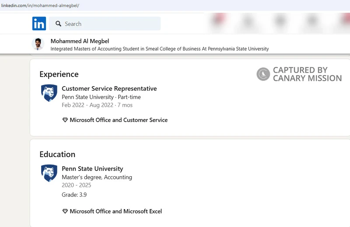This screenshot has height=227, width=350.
Task: Open the profile photo thumbnail
Action: [38, 44]
